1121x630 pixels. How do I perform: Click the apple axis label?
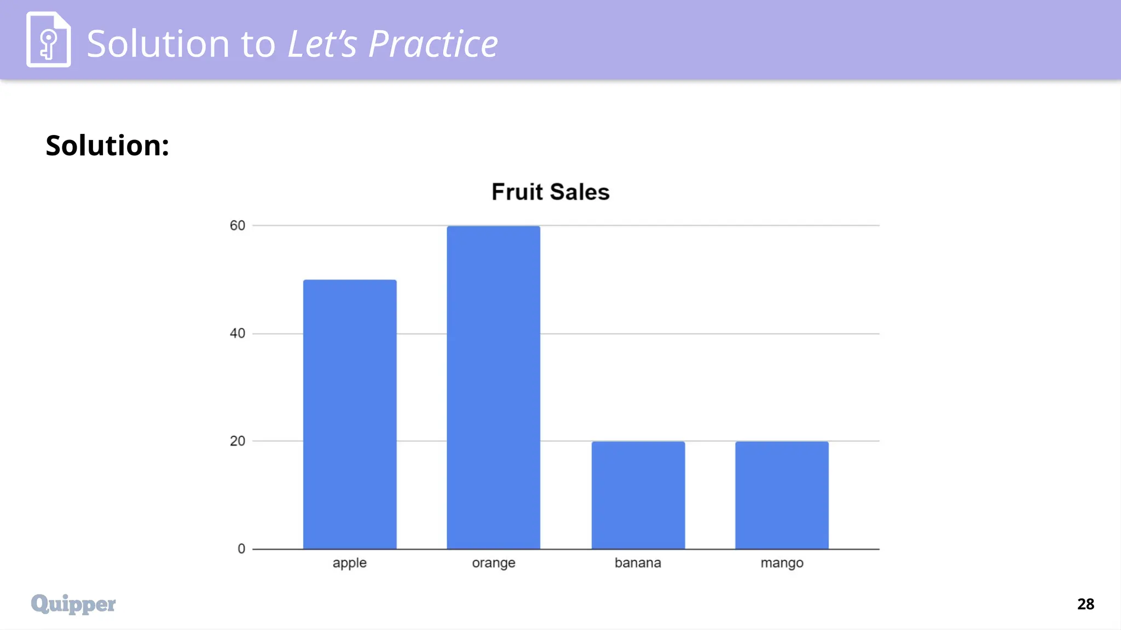[350, 563]
